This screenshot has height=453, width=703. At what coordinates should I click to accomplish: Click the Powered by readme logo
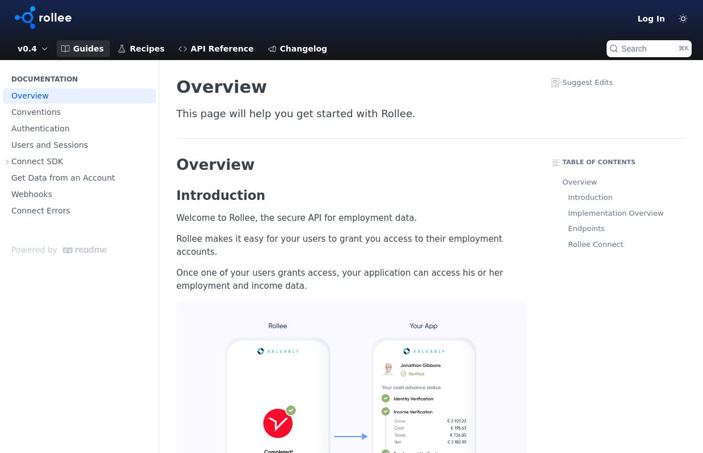(84, 250)
